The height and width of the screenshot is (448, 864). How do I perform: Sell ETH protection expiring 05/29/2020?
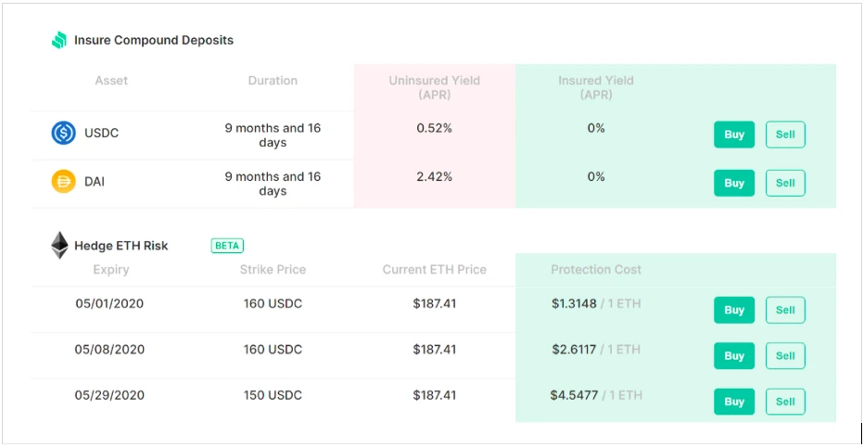pos(785,402)
